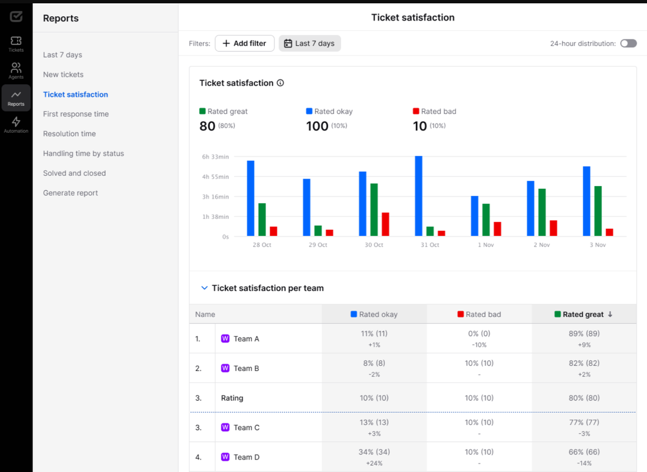
Task: Toggle the 24-hour distribution switch
Action: [628, 43]
